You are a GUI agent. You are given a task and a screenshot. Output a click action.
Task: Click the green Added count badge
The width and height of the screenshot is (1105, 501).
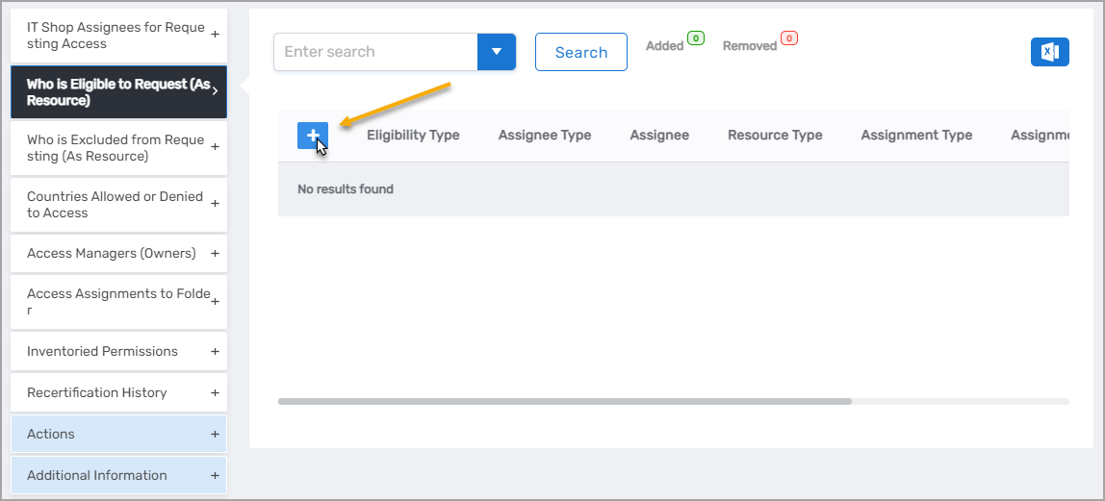tap(695, 38)
